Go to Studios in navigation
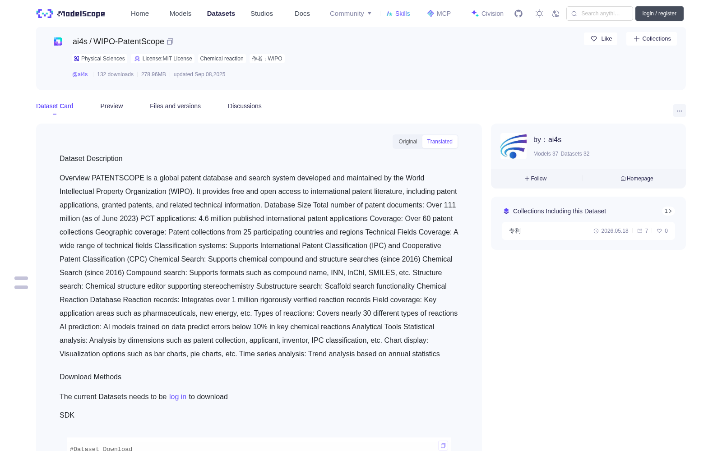Viewport: 722px width, 451px height. click(262, 14)
